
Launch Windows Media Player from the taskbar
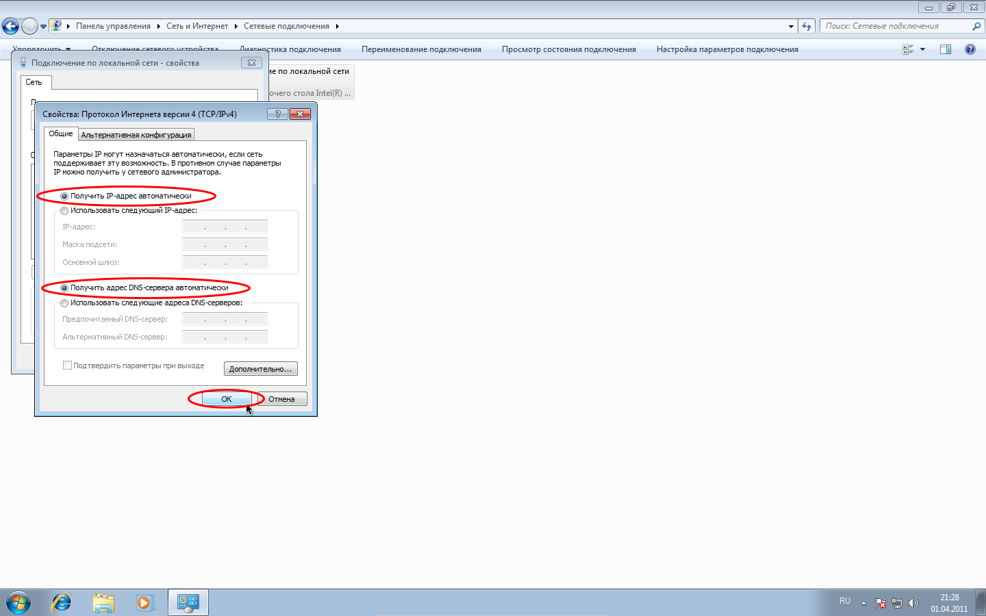[144, 602]
